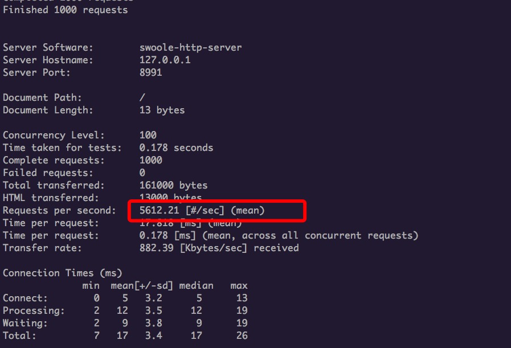
Task: Click the "Complete requests:" label
Action: pos(50,161)
